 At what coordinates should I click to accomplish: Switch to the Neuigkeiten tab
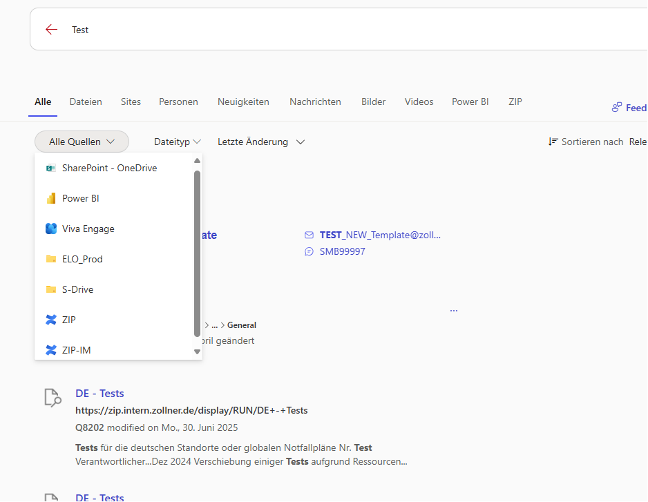pyautogui.click(x=243, y=102)
